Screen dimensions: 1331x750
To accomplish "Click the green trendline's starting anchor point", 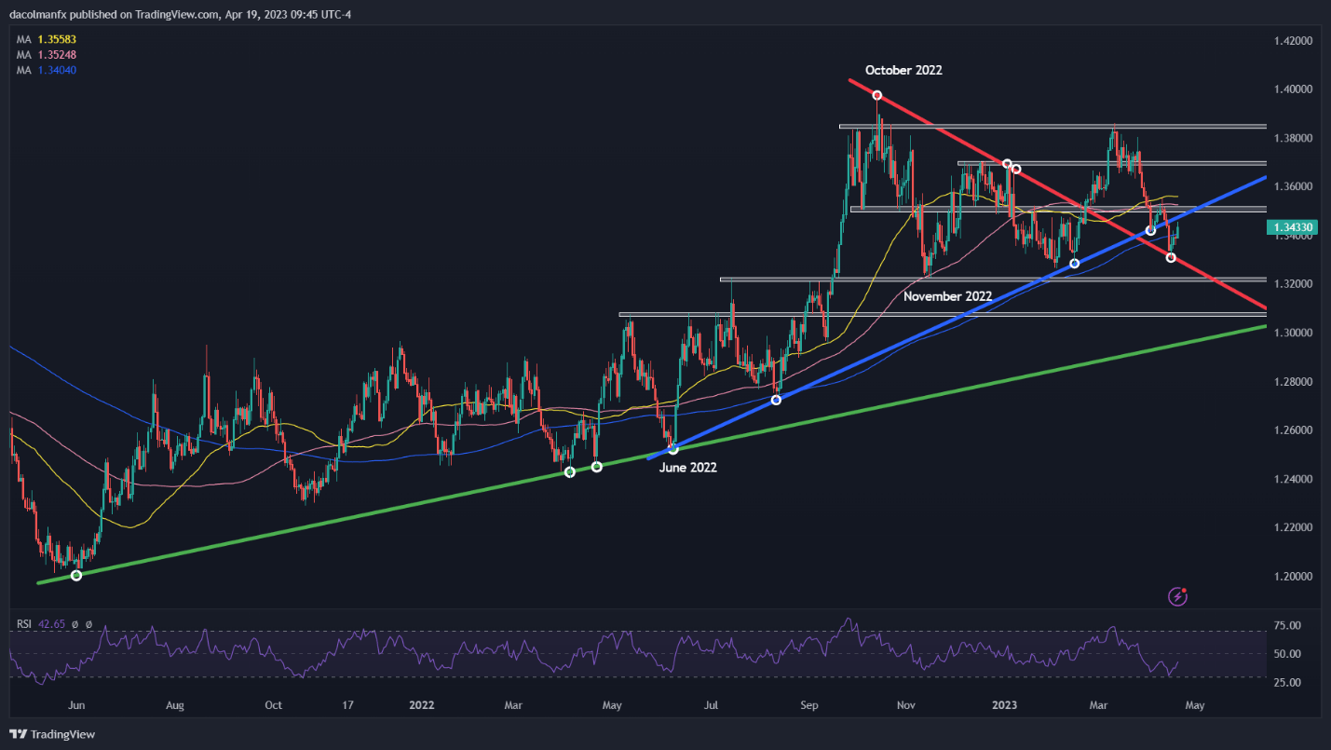I will (76, 575).
